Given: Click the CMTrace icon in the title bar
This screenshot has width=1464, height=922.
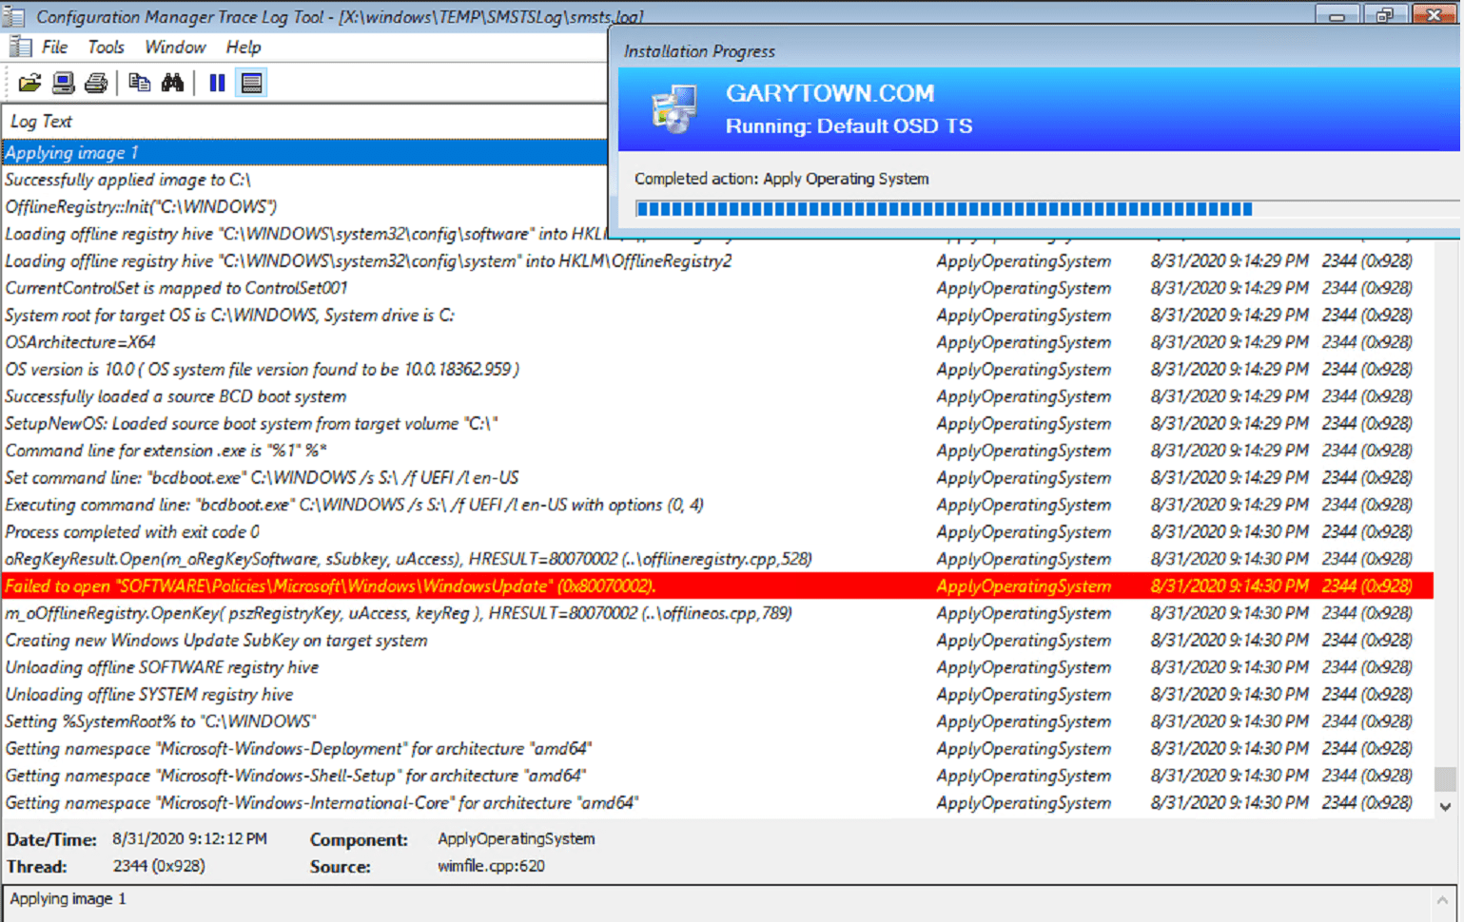Looking at the screenshot, I should tap(13, 15).
